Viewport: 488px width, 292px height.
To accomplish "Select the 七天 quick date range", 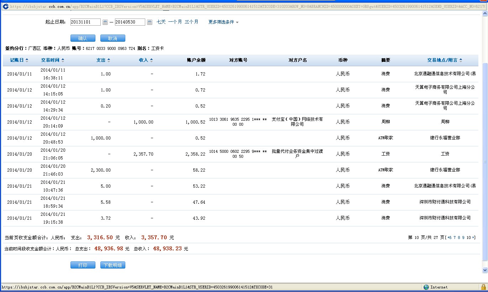I will [x=161, y=22].
